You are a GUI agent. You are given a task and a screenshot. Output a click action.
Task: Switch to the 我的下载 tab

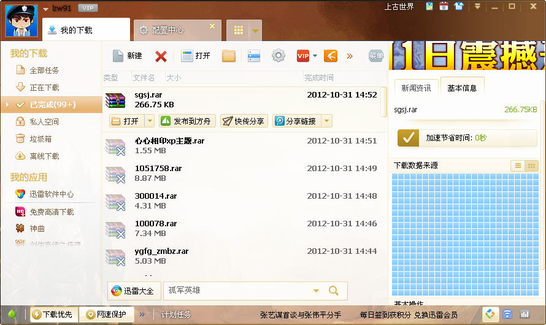86,30
